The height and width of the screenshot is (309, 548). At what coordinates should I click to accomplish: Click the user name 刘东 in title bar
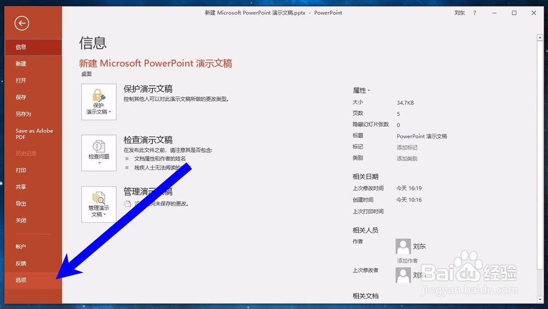[x=460, y=13]
